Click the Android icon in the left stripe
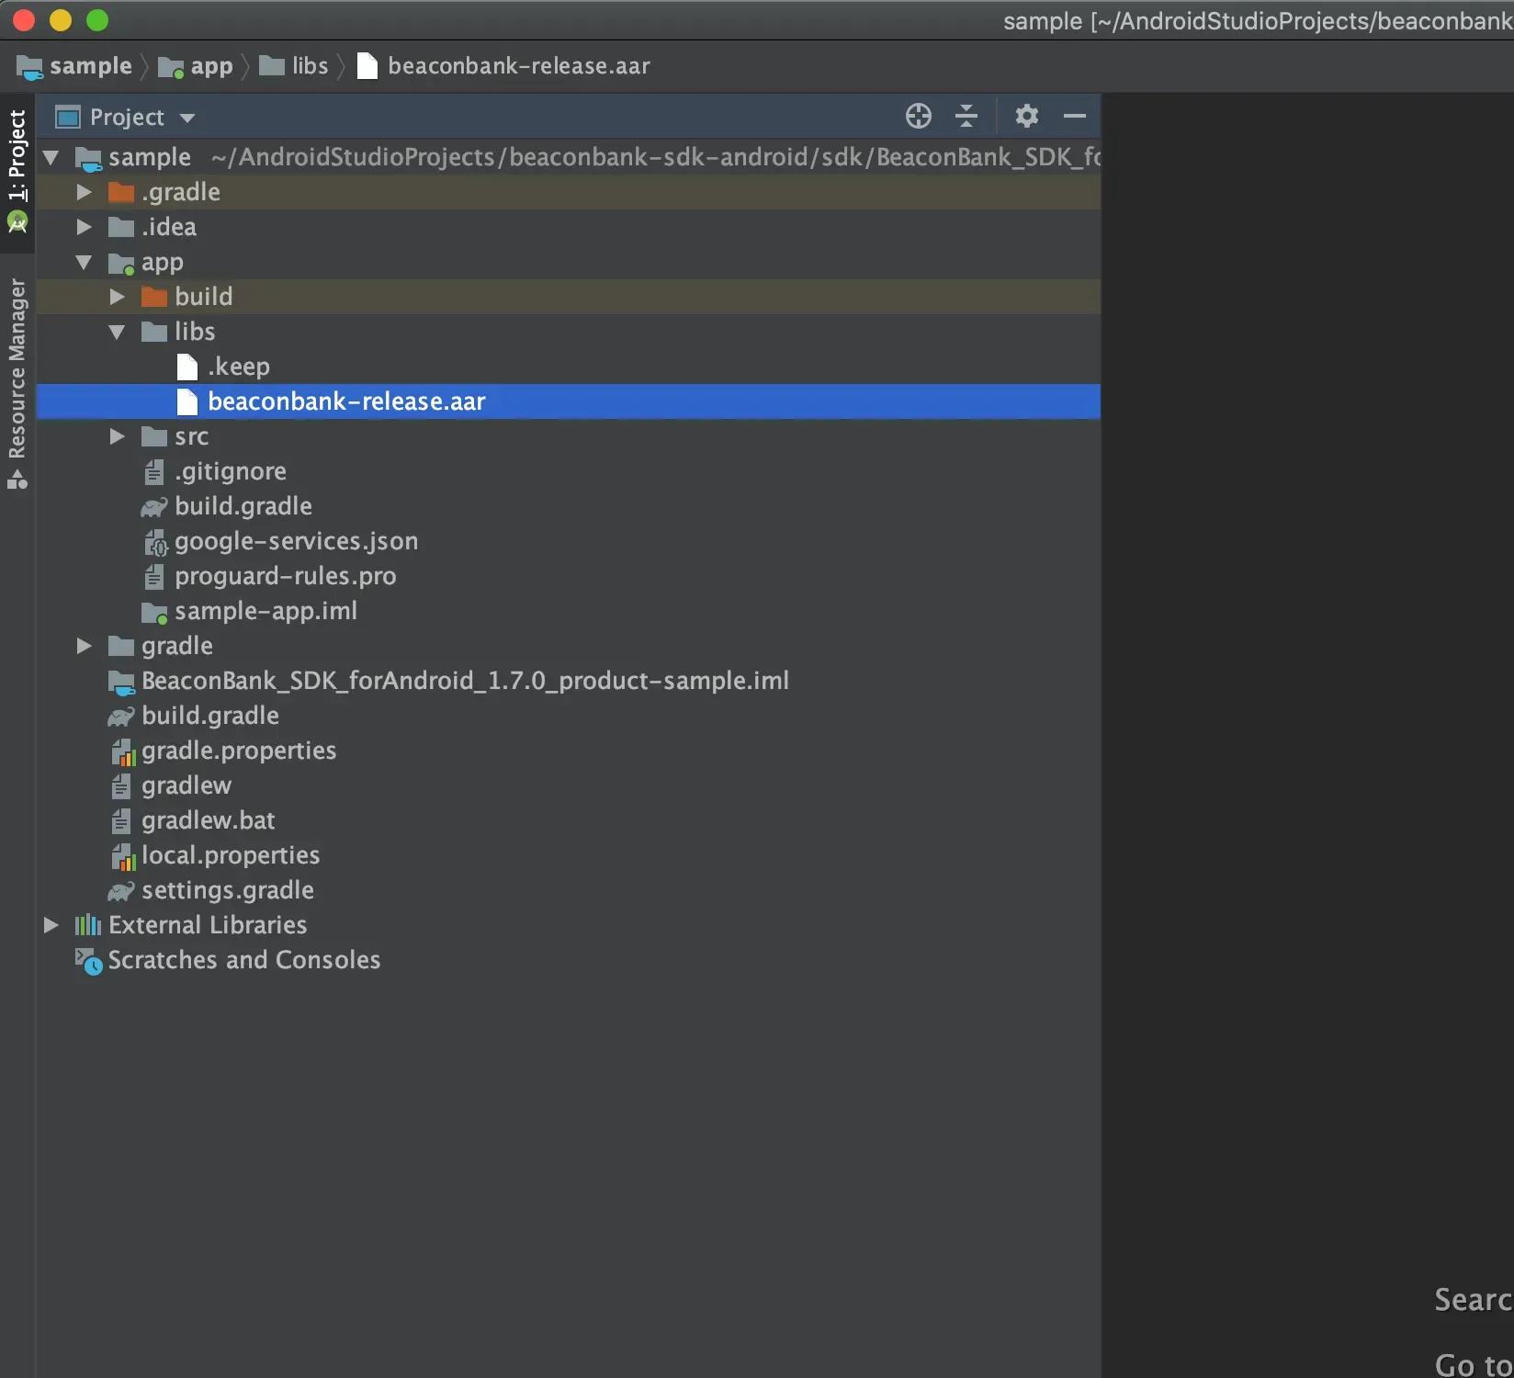Image resolution: width=1514 pixels, height=1378 pixels. [17, 223]
